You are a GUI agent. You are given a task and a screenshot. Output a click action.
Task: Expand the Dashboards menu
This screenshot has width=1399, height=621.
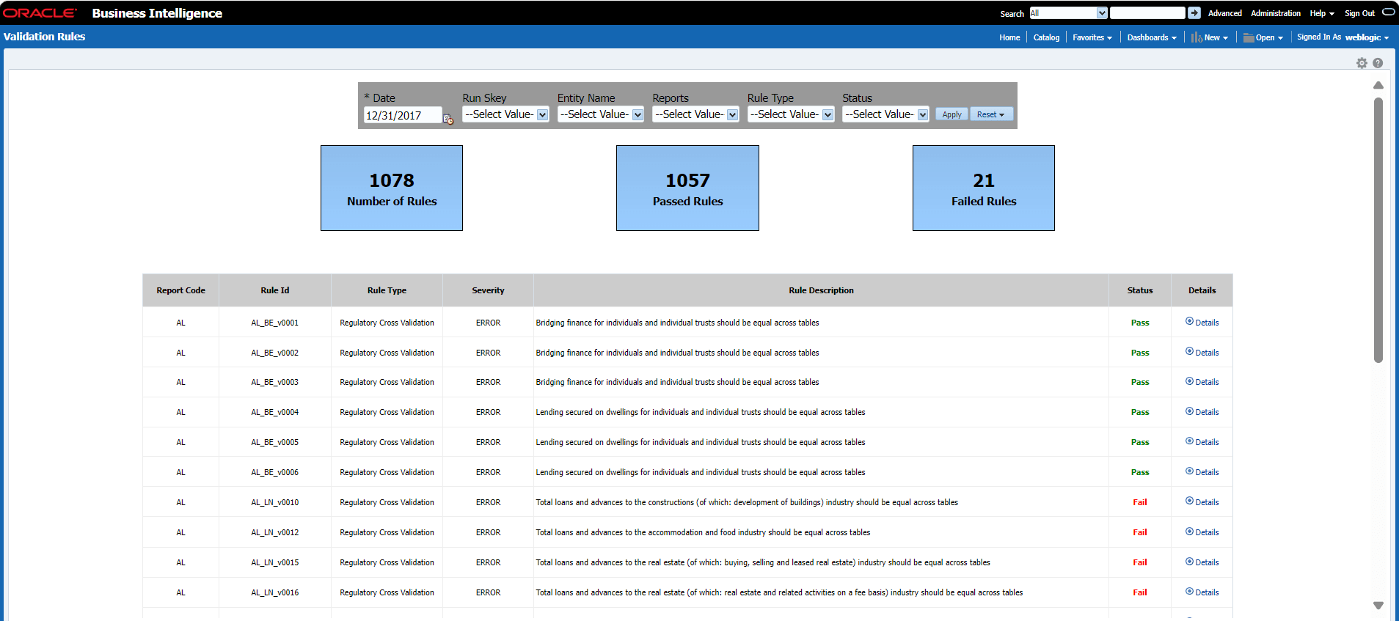(1152, 37)
